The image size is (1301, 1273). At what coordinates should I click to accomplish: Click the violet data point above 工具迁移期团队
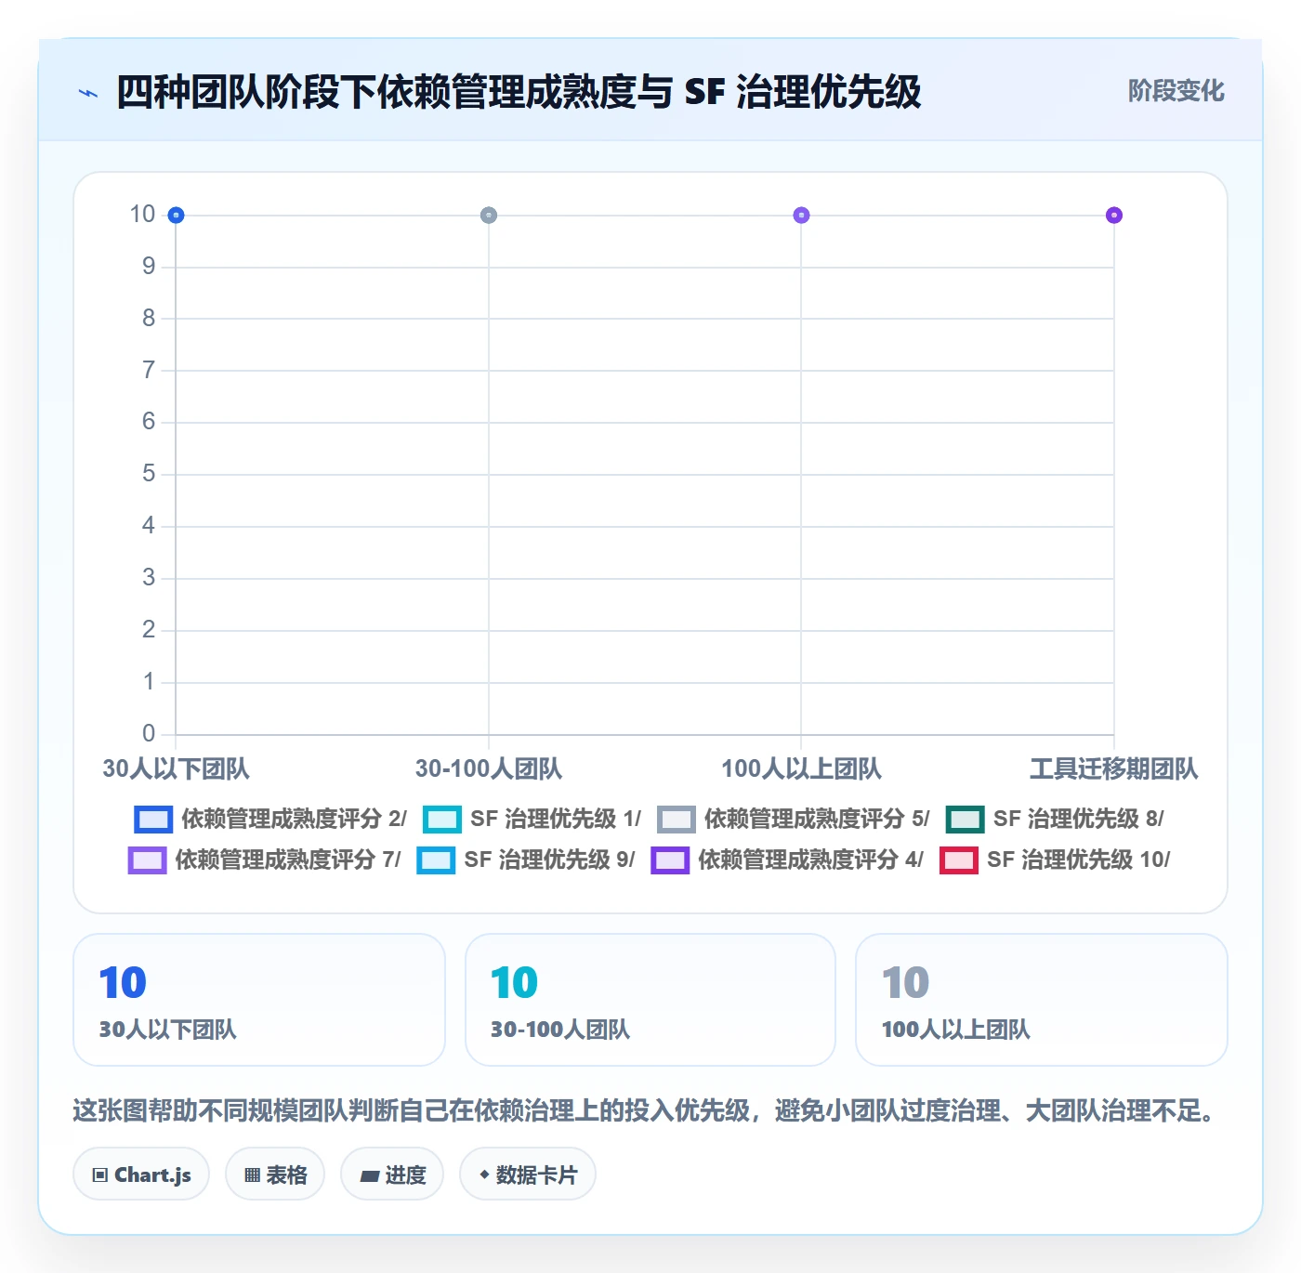click(x=1114, y=216)
